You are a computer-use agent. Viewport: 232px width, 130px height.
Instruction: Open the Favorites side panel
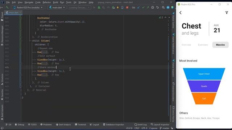pyautogui.click(x=2, y=95)
